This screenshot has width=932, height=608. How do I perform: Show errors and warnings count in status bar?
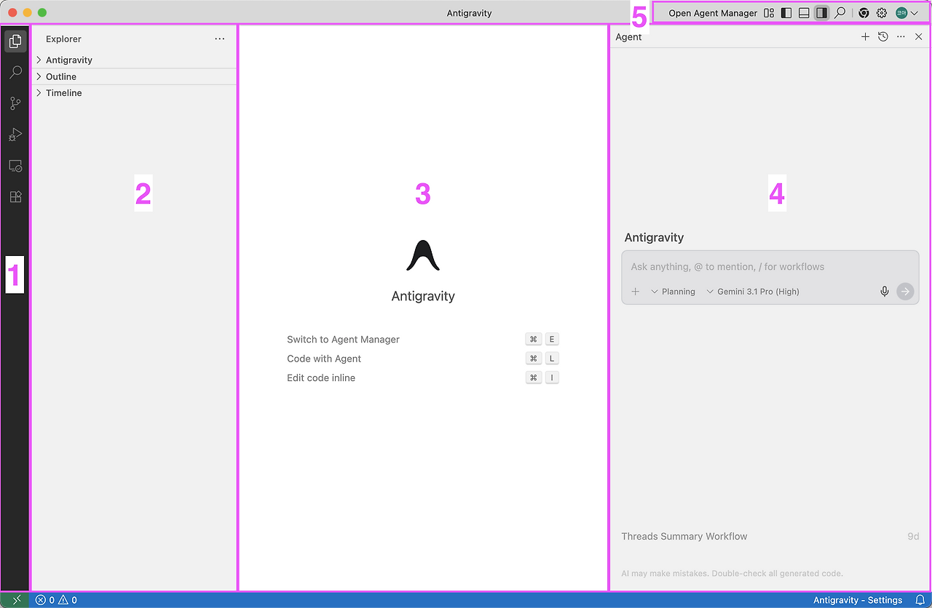tap(56, 600)
